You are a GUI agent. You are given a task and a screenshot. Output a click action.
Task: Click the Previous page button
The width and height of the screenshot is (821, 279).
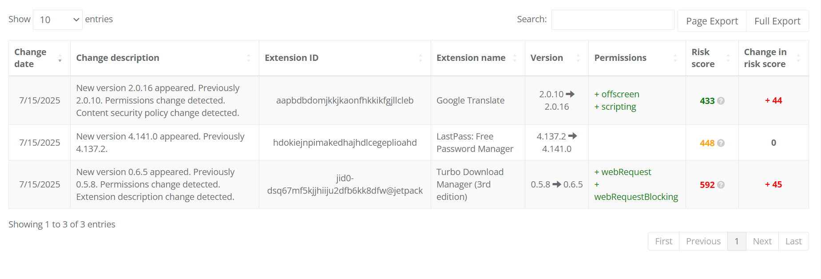pos(703,241)
